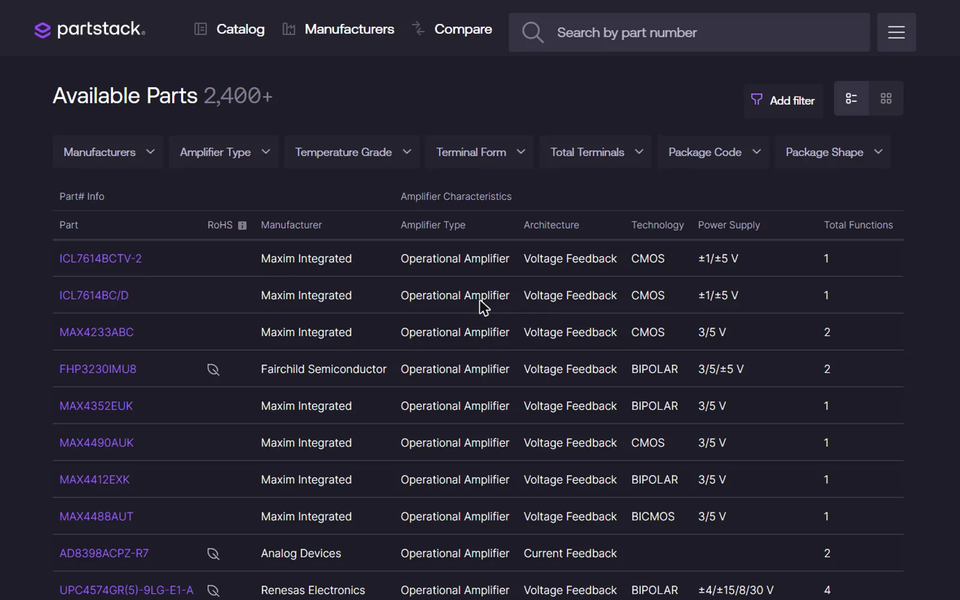
Task: Click the Compare arrows icon
Action: click(418, 28)
